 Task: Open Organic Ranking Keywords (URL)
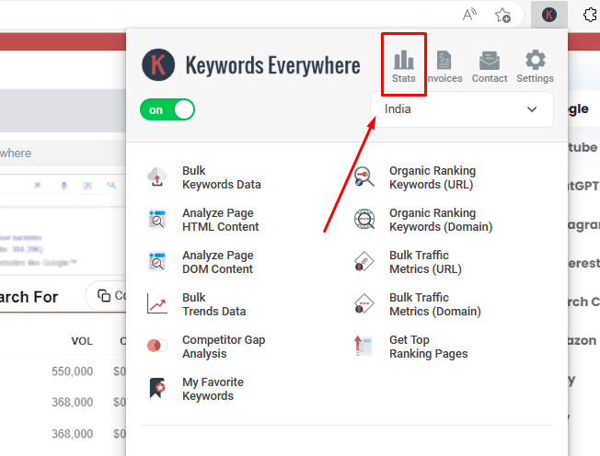(x=433, y=177)
